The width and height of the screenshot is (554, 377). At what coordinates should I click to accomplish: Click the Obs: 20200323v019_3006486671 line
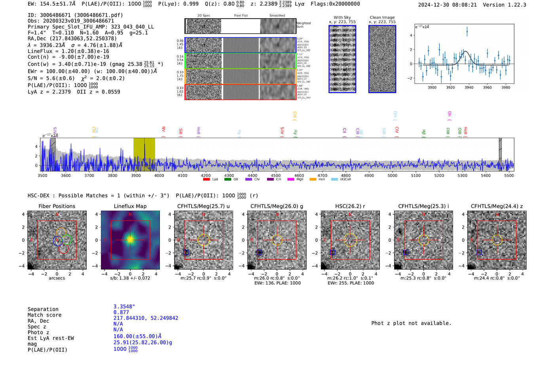pos(71,21)
